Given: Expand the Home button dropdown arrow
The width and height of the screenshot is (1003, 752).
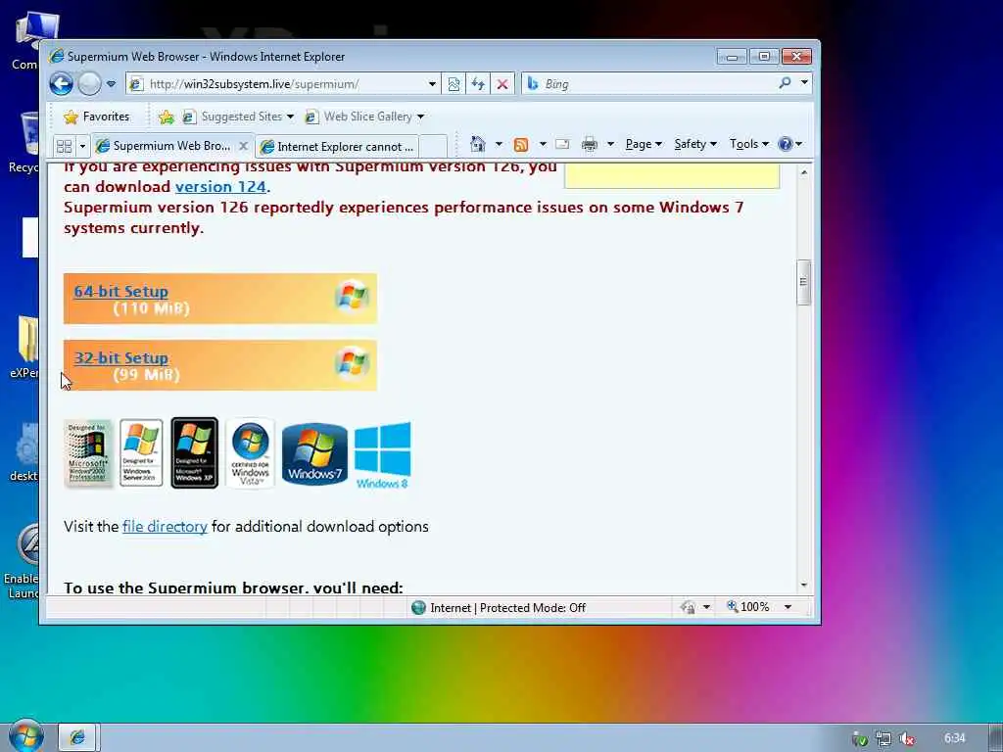Looking at the screenshot, I should pos(499,144).
